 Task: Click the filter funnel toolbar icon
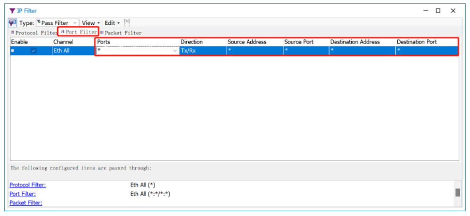pyautogui.click(x=13, y=23)
